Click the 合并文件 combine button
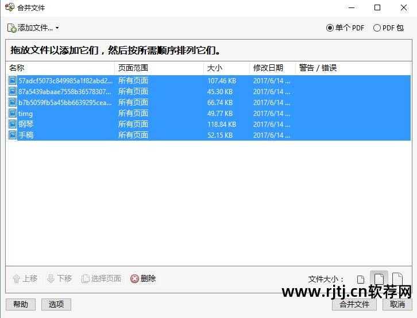This screenshot has height=318, width=417. (x=354, y=304)
